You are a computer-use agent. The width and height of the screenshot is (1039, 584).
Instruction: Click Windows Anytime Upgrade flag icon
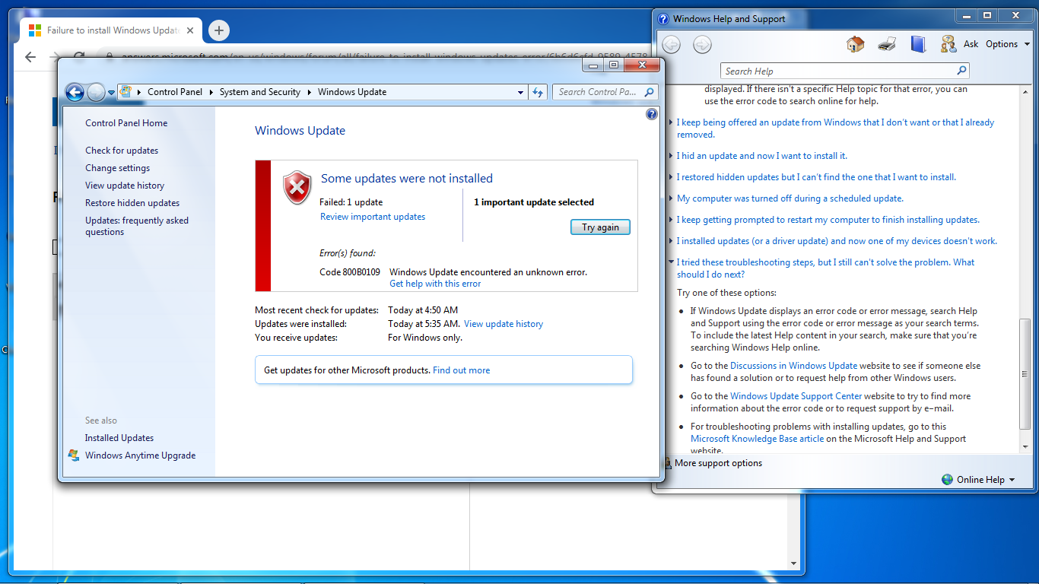pos(74,455)
